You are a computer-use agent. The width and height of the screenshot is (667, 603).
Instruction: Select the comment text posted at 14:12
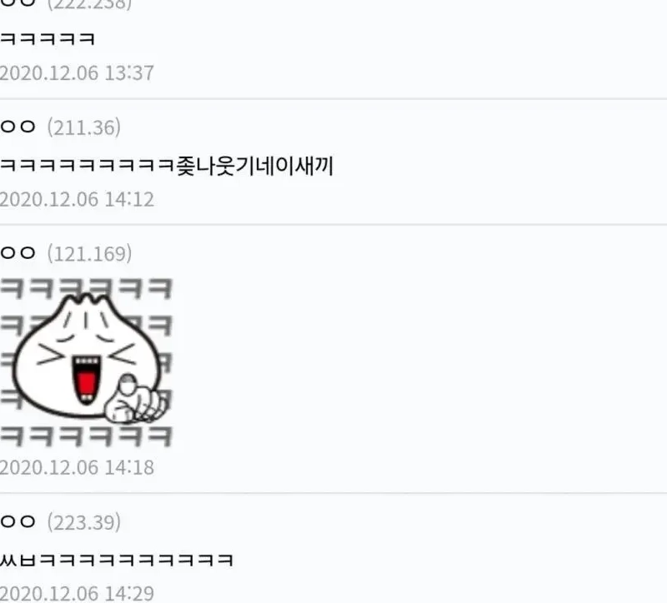[167, 165]
